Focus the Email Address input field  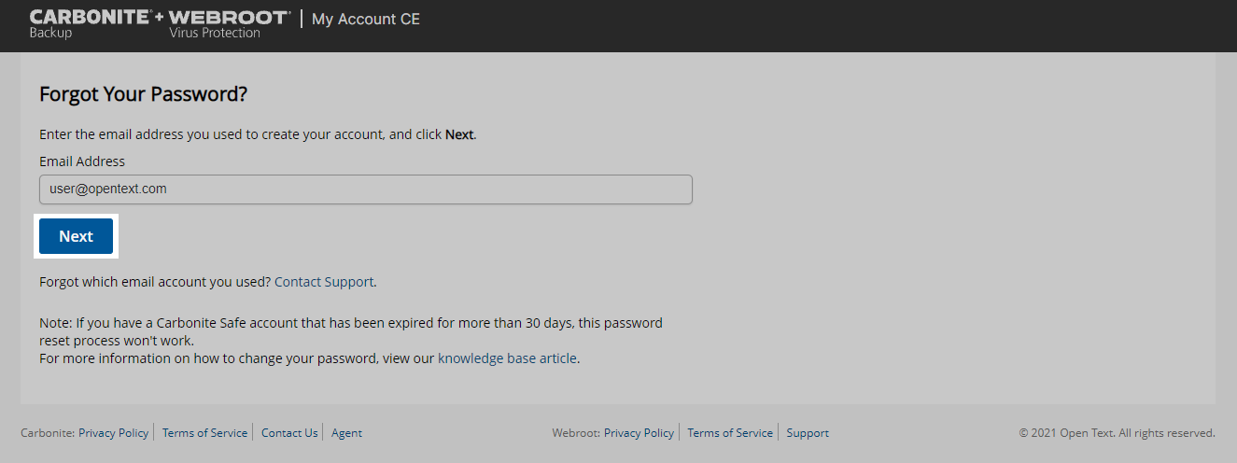365,189
